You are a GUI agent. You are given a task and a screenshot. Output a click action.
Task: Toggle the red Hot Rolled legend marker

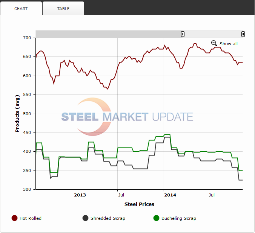click(x=15, y=218)
